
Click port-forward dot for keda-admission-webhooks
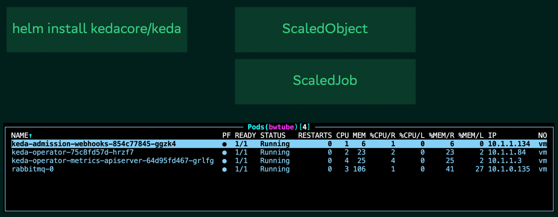click(x=224, y=144)
